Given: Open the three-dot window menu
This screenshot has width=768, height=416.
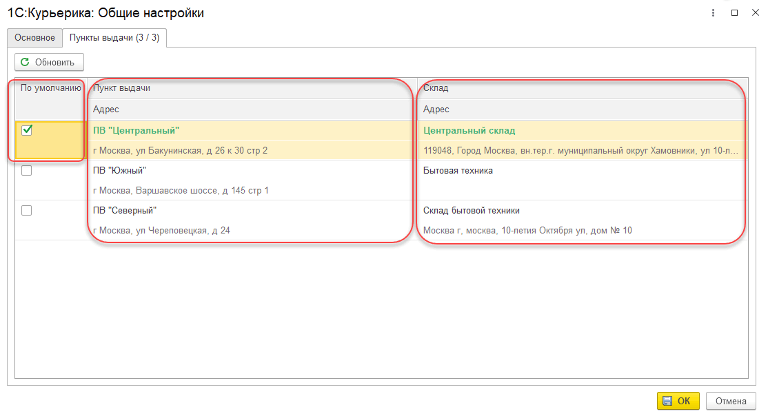Looking at the screenshot, I should pos(712,12).
